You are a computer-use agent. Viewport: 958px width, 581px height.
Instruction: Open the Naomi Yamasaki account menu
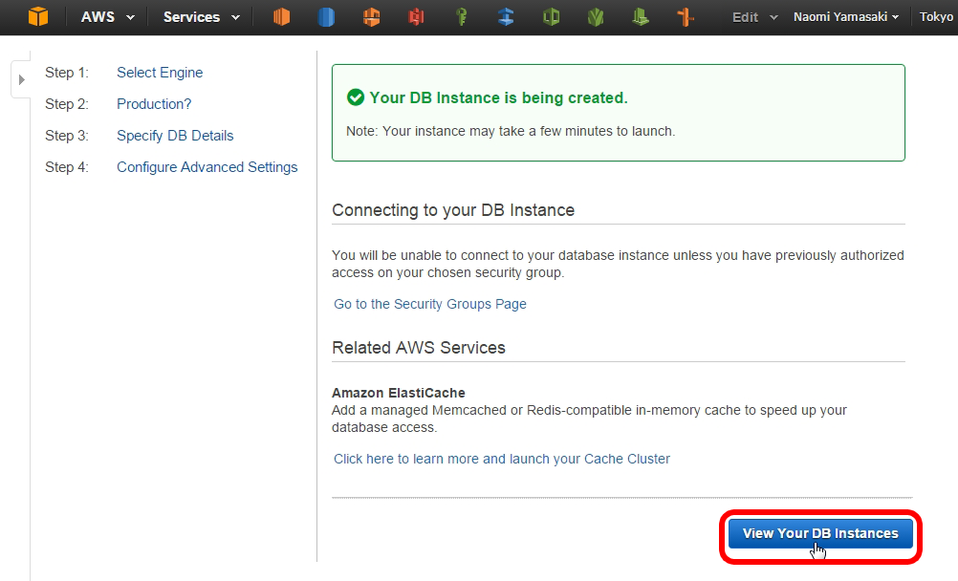coord(846,17)
